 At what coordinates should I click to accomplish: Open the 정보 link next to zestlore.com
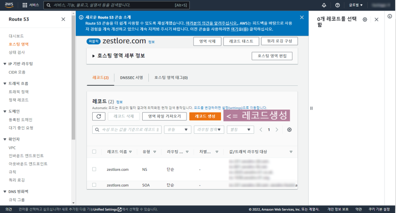click(x=151, y=42)
